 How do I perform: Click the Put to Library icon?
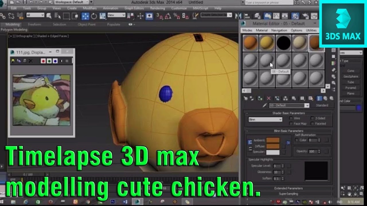coord(294,98)
